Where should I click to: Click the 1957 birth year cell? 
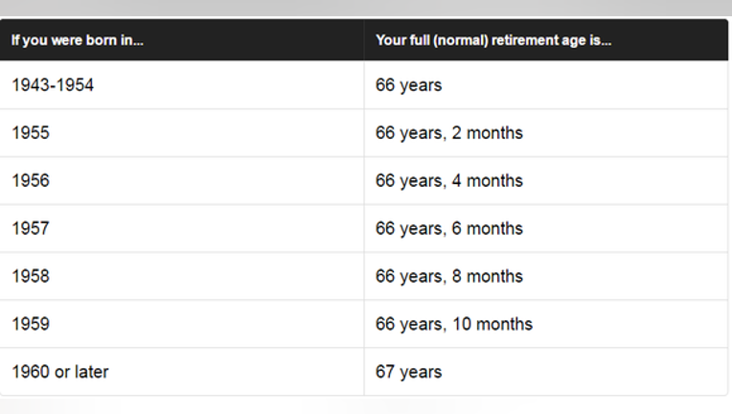[x=182, y=229]
